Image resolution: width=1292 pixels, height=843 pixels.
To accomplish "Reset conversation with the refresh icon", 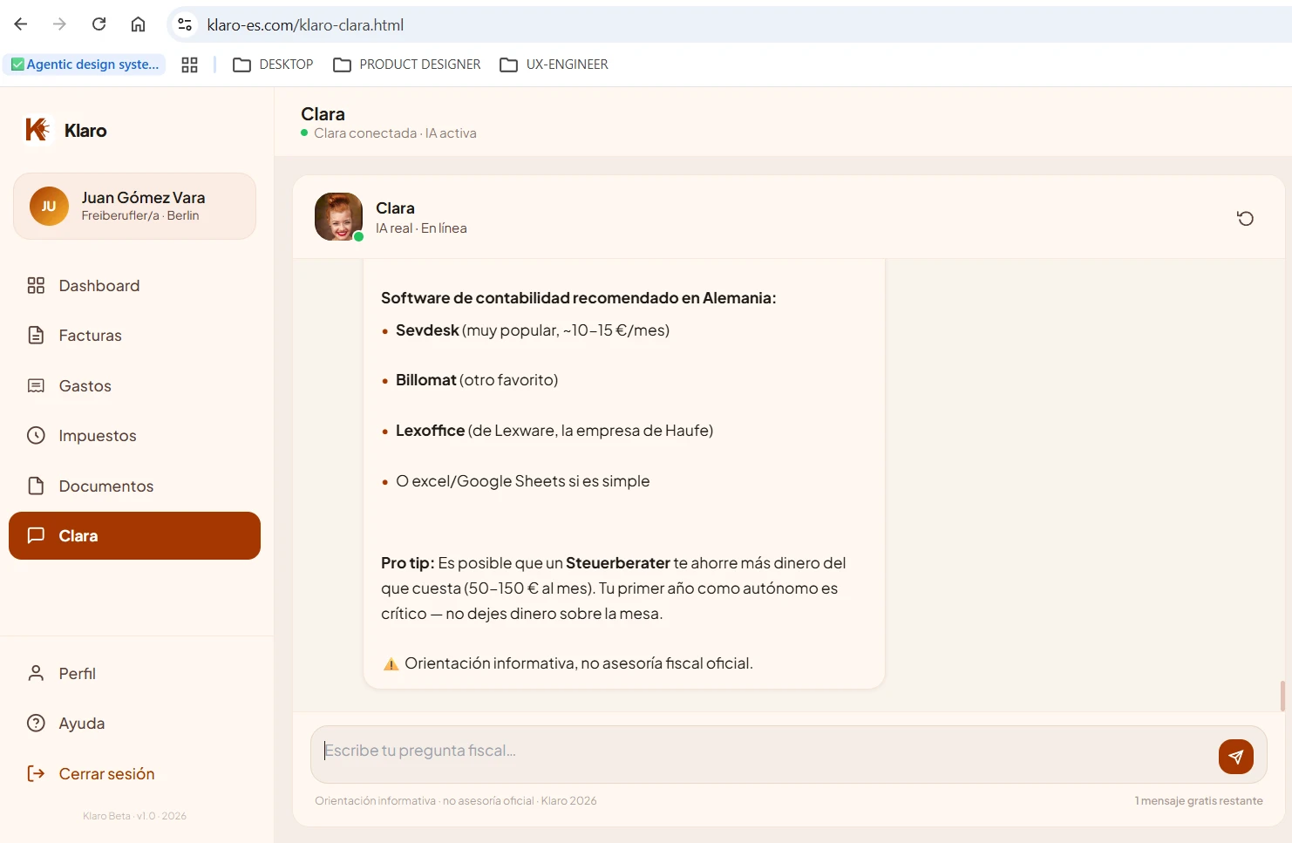I will 1245,218.
